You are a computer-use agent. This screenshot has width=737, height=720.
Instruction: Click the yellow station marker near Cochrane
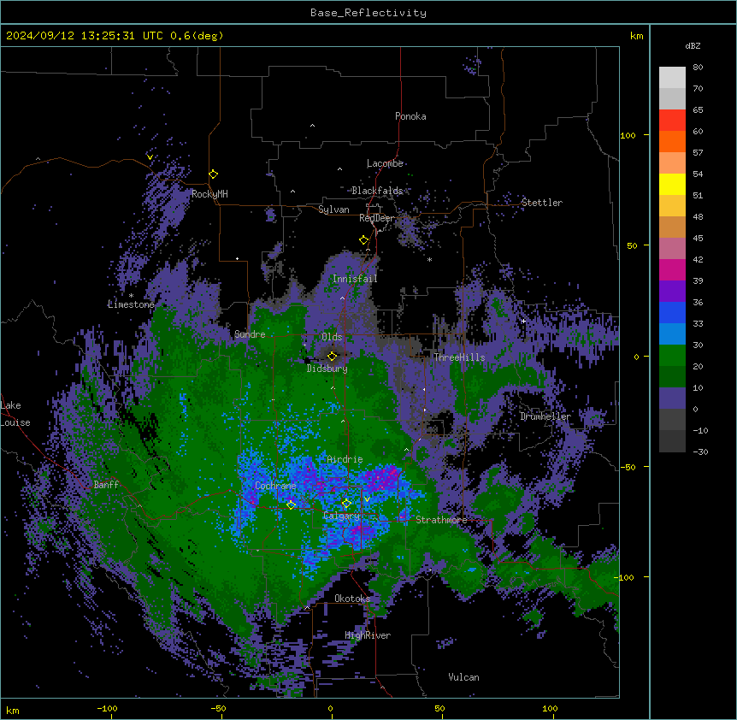291,505
